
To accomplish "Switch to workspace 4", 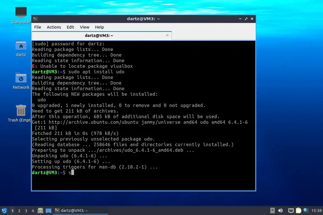I will 33,211.
